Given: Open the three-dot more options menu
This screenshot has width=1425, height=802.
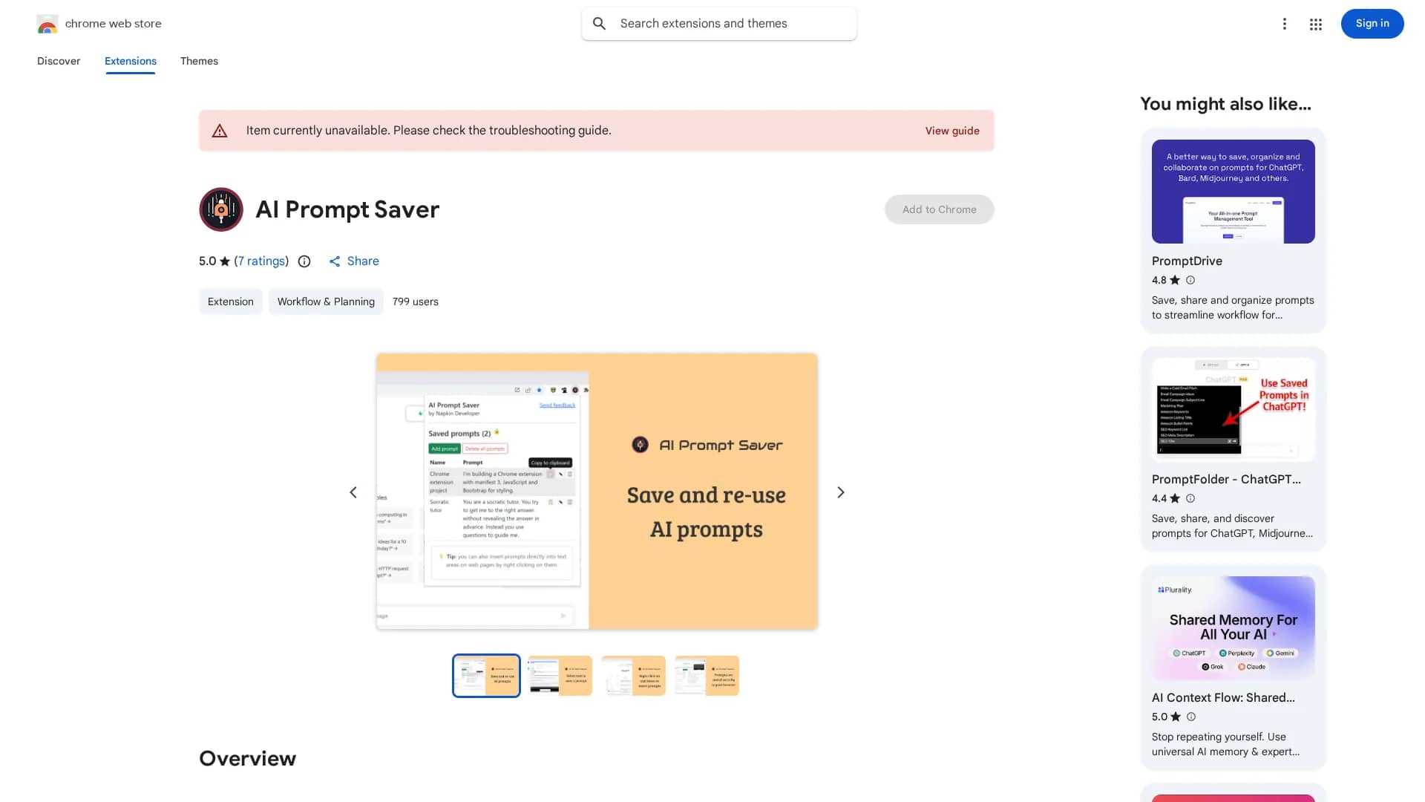Looking at the screenshot, I should 1284,24.
